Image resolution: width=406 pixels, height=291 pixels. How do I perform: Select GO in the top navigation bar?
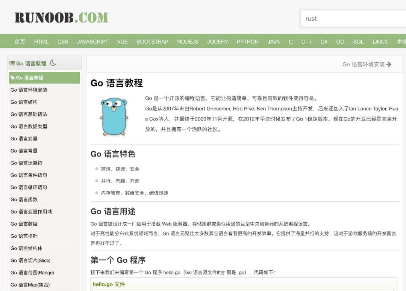pyautogui.click(x=340, y=42)
